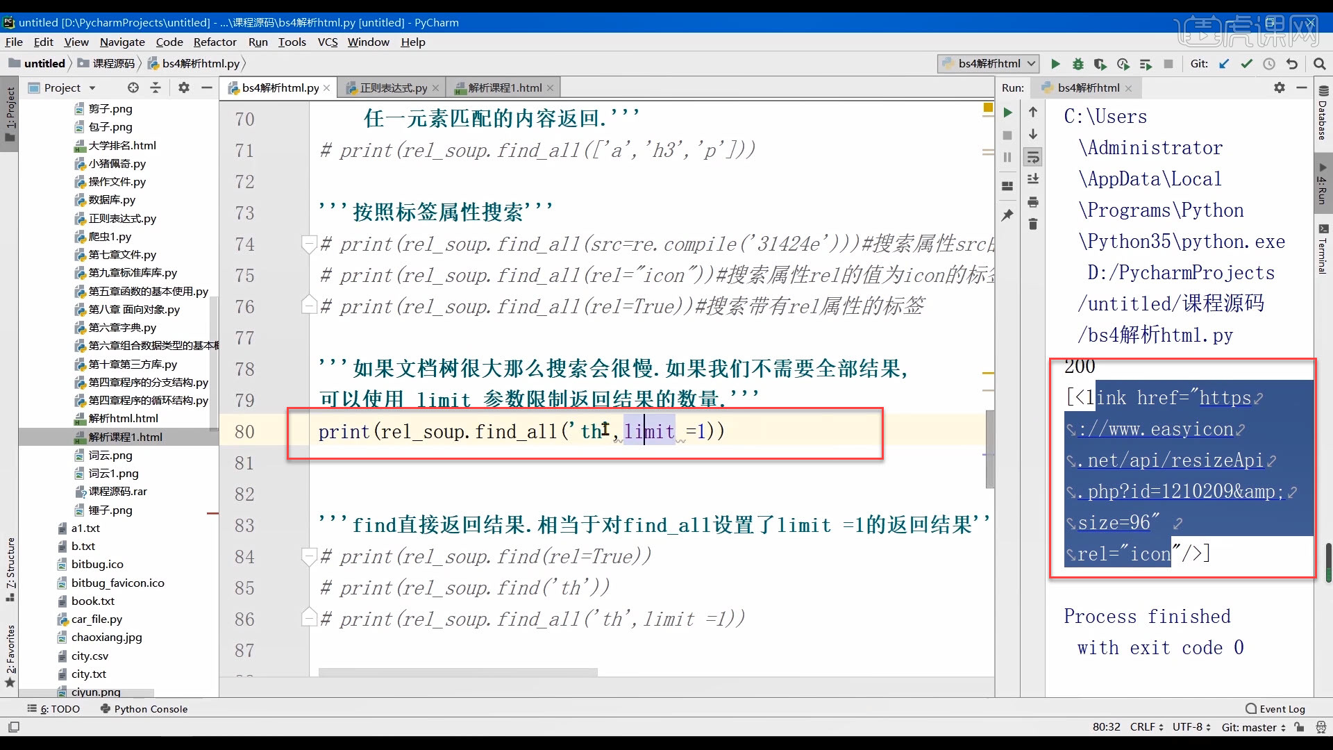Start debugging with the Debug icon
This screenshot has width=1333, height=750.
(1078, 63)
